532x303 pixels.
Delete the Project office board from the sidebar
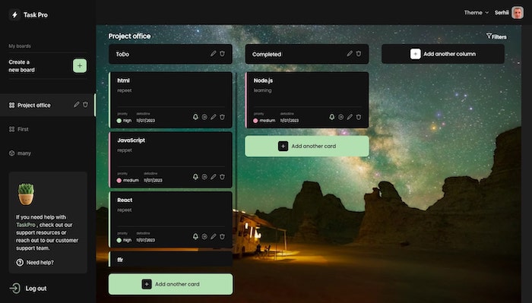pos(85,105)
